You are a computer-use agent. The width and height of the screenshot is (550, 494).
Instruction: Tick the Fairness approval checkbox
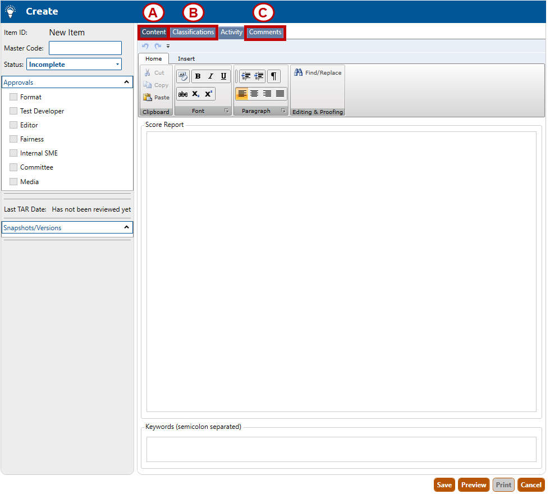13,139
